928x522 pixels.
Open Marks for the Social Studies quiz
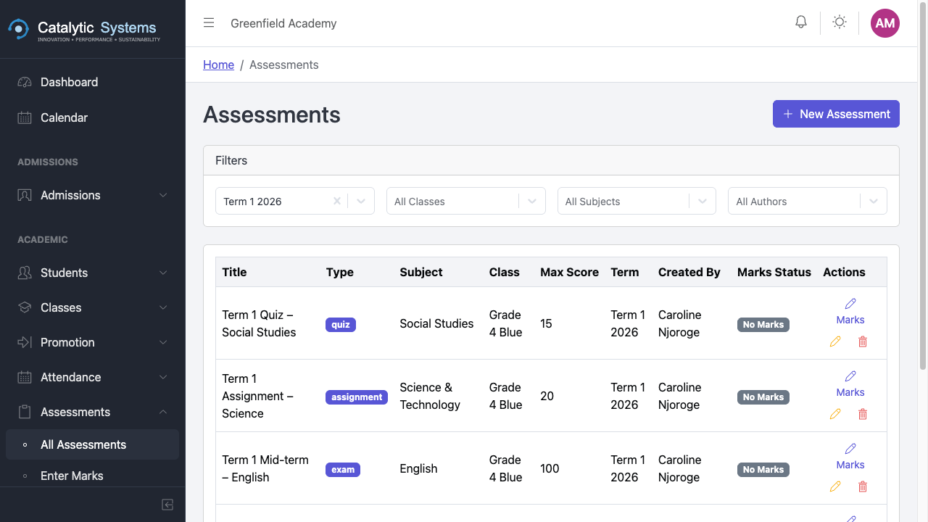[x=850, y=312]
